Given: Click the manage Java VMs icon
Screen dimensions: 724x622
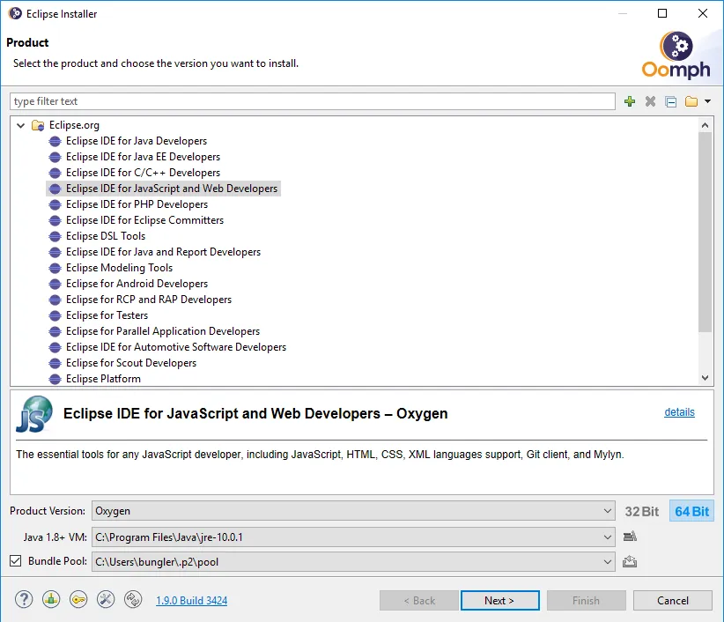Looking at the screenshot, I should (x=630, y=537).
